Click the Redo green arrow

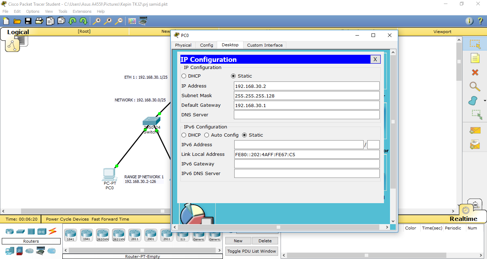point(83,21)
